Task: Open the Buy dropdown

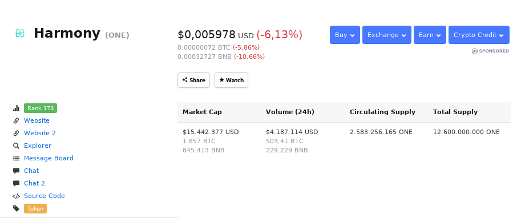Action: (x=345, y=35)
